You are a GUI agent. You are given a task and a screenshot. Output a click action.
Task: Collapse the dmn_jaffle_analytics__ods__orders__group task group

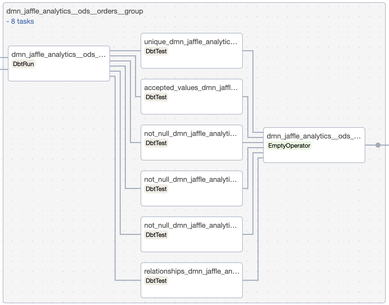(x=75, y=11)
